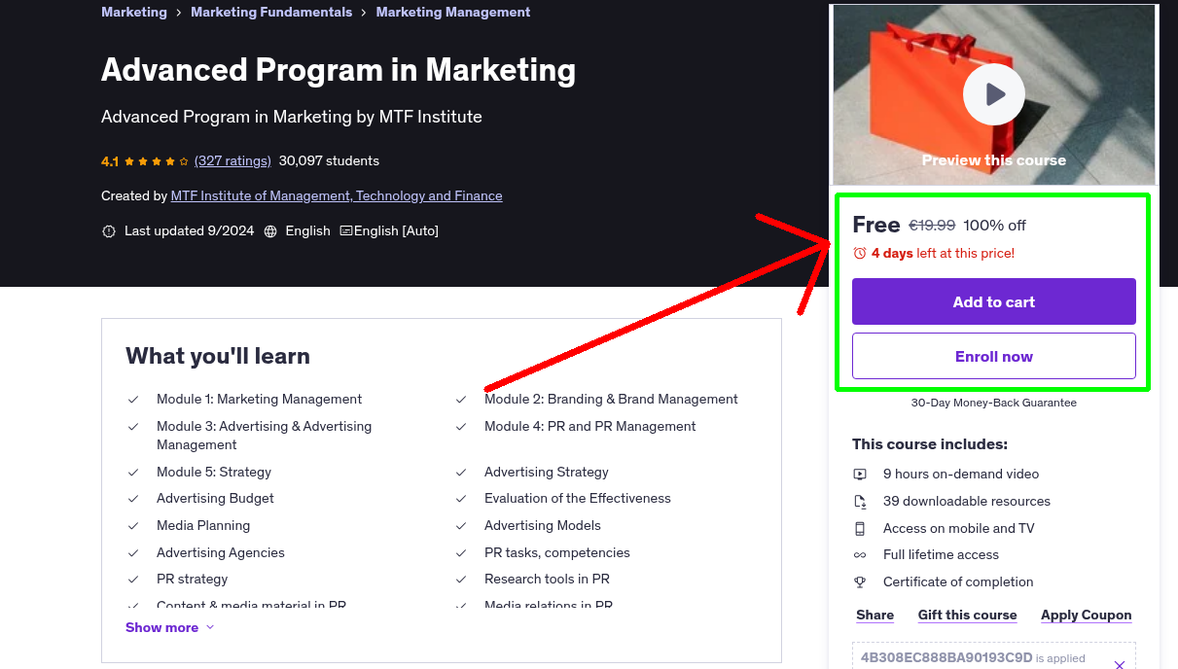Screen dimensions: 1178x669
Task: Click the 'Free' price label
Action: coord(876,225)
